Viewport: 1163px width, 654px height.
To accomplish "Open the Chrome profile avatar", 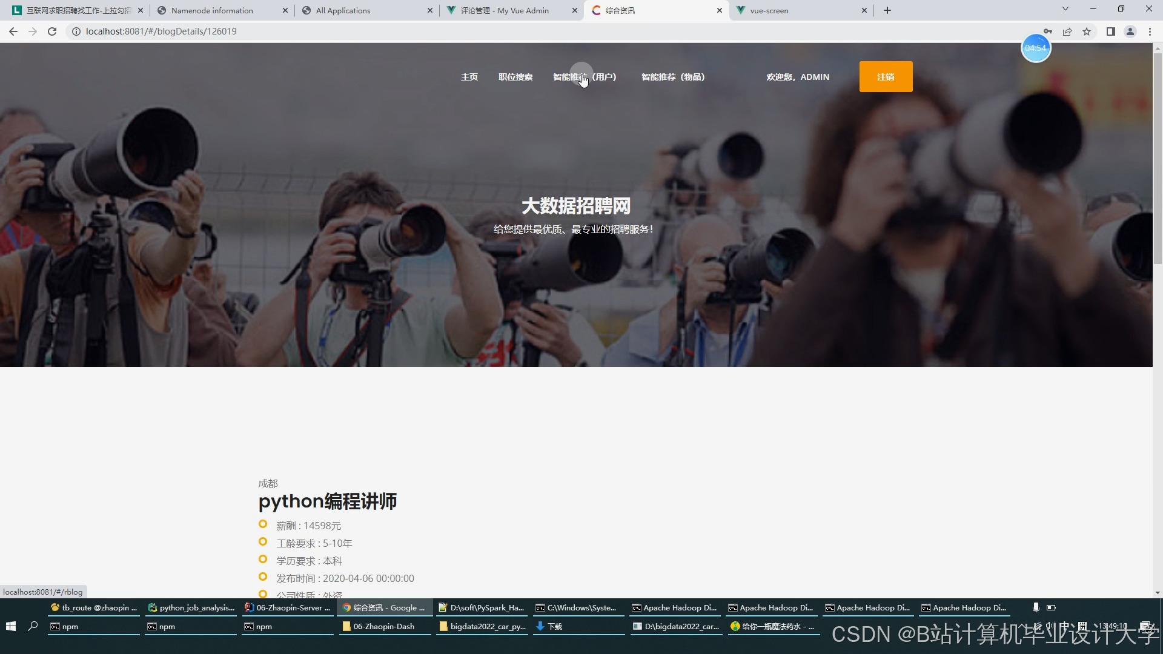I will click(1130, 31).
